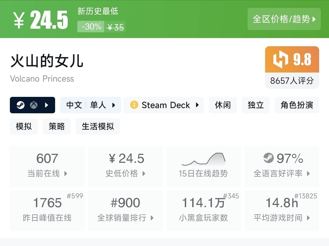The height and width of the screenshot is (246, 329).
Task: Expand the 全球销量排行 sales rank arrow
Action: pyautogui.click(x=152, y=218)
